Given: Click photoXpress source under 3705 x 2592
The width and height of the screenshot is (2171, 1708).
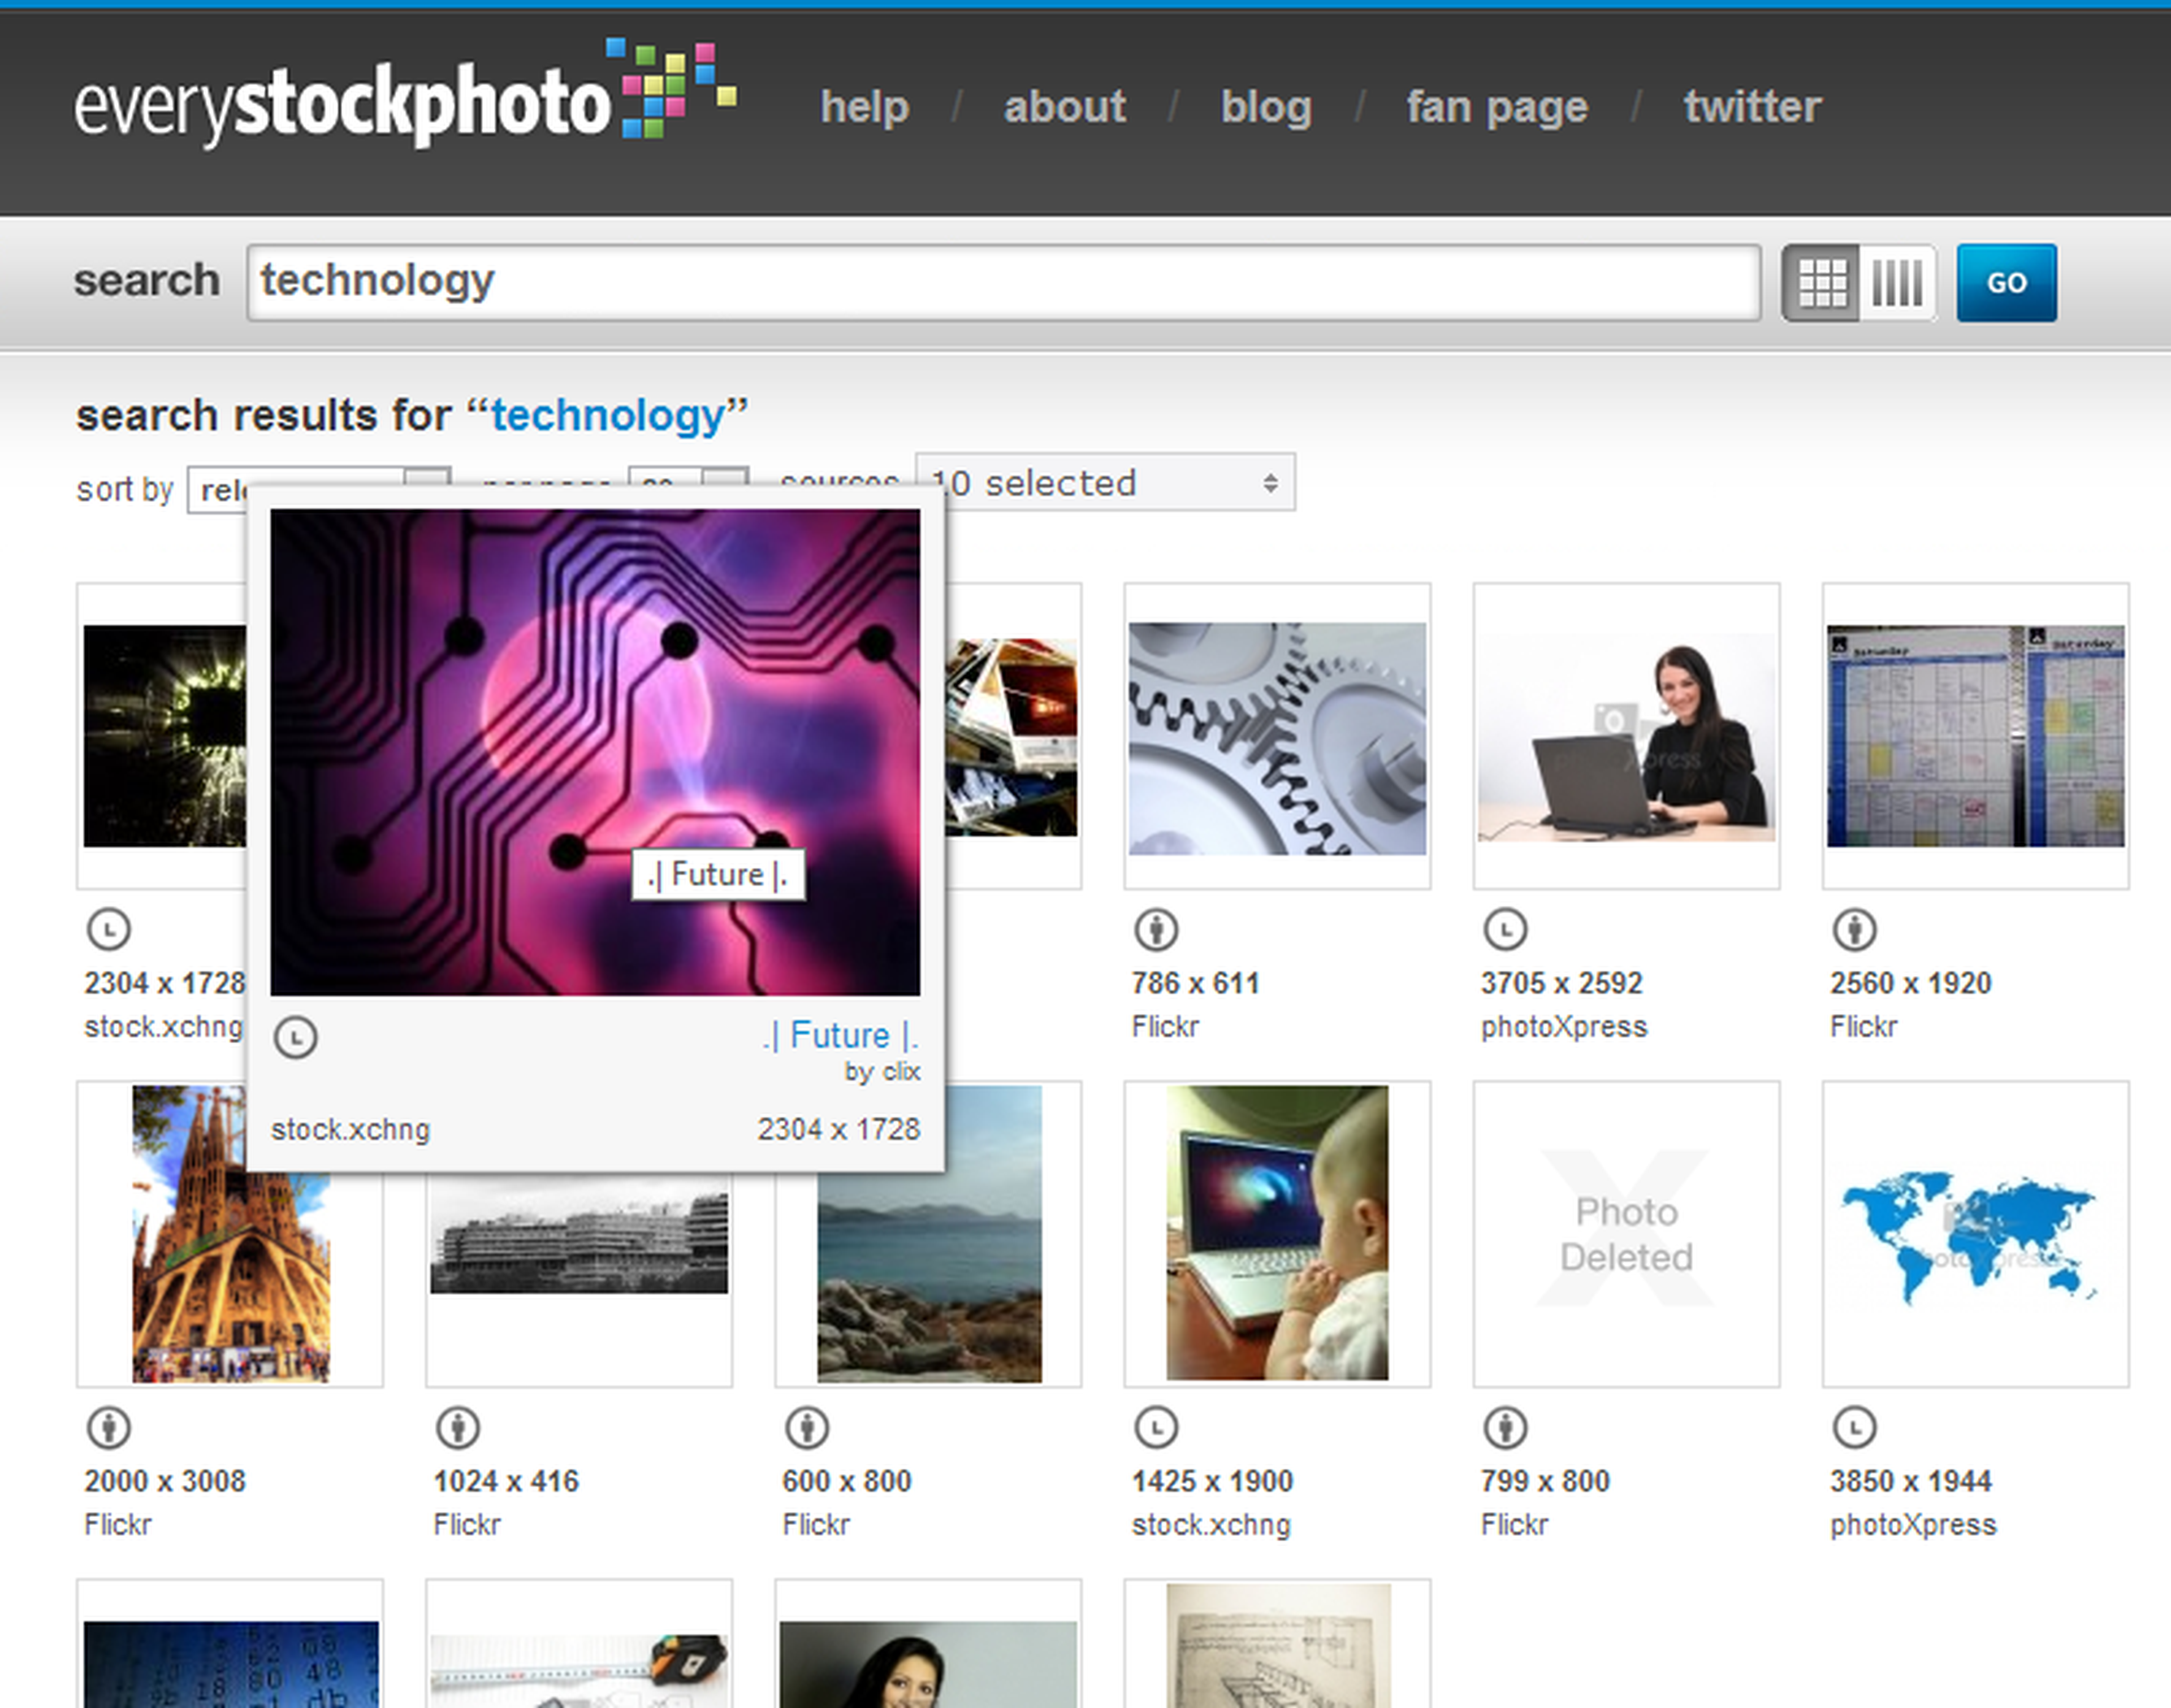Looking at the screenshot, I should [1563, 1027].
